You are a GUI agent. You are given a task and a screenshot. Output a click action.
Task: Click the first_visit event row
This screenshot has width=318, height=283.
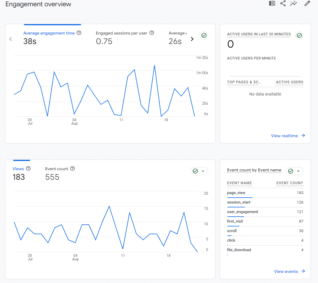point(265,221)
